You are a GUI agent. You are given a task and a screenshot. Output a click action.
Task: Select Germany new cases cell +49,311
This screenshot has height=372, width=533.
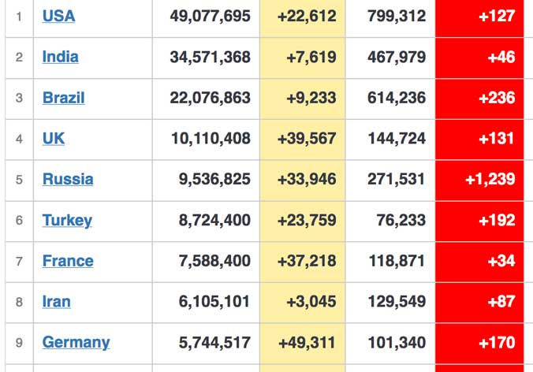[x=303, y=344]
